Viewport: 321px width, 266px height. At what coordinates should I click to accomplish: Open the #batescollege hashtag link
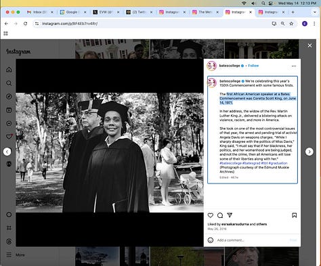click(x=230, y=163)
